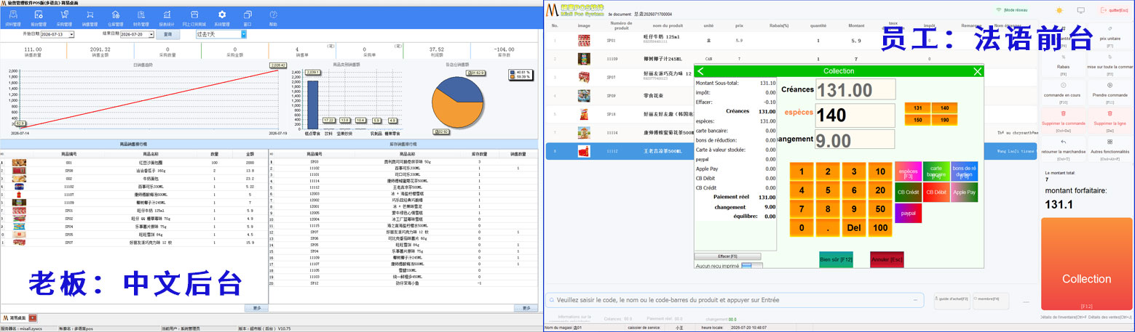Click Prendre commande function button
This screenshot has width=1135, height=332.
tap(1110, 92)
